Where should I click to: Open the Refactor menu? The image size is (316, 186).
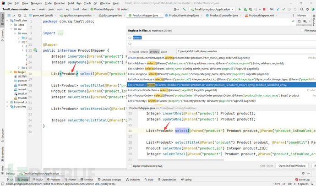[60, 3]
